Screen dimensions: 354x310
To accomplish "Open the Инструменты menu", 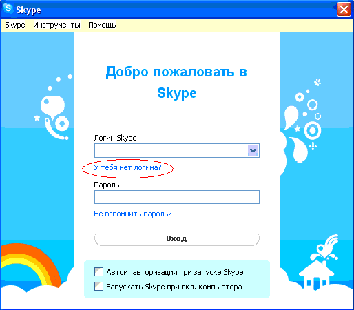I will [56, 25].
